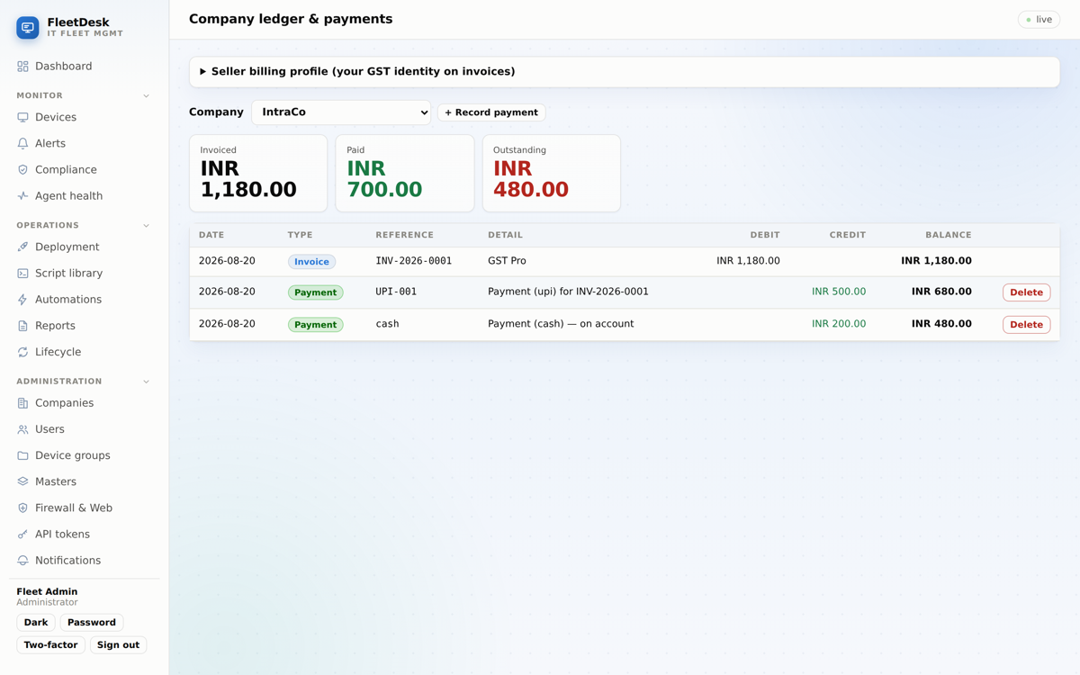
Task: Delete the cash payment row
Action: click(x=1026, y=325)
